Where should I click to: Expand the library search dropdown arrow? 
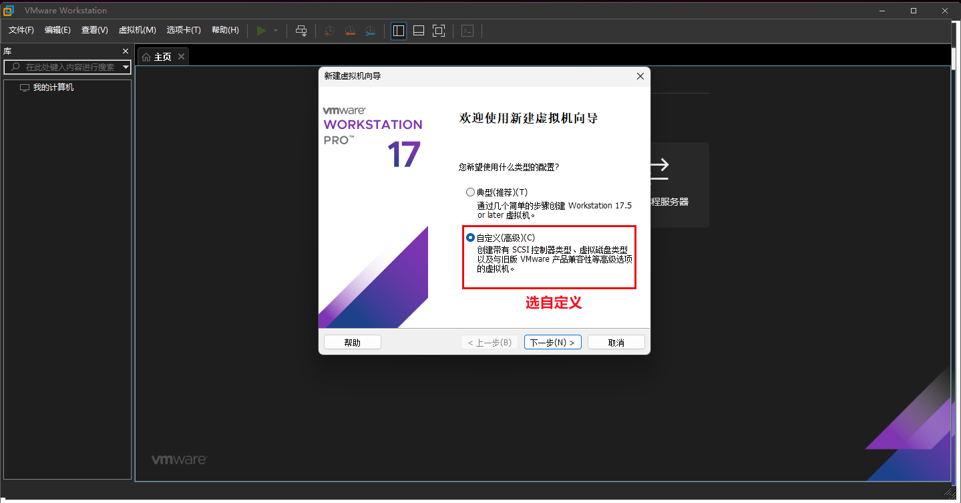pos(126,67)
